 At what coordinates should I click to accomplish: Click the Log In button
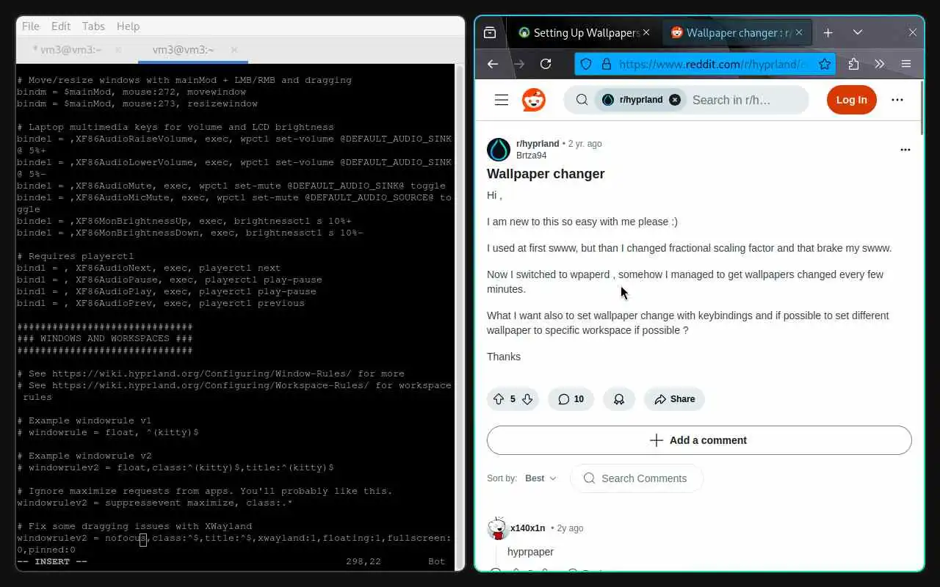click(852, 100)
